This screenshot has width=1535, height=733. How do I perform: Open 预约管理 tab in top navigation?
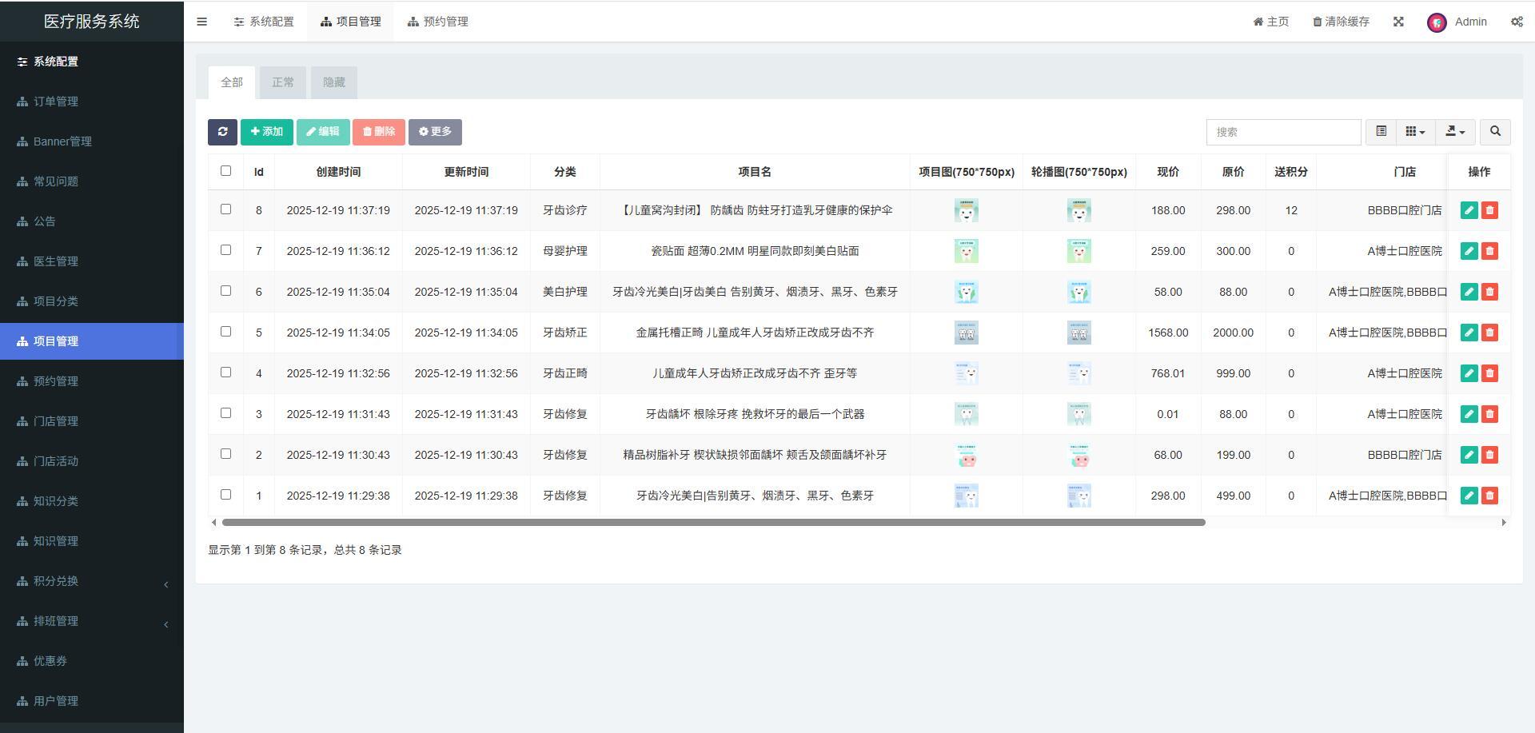pyautogui.click(x=438, y=22)
